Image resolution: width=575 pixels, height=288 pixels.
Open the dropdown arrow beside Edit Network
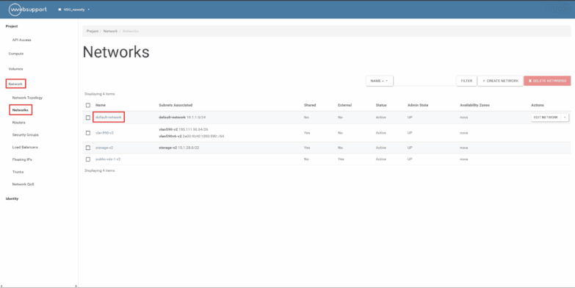[565, 118]
